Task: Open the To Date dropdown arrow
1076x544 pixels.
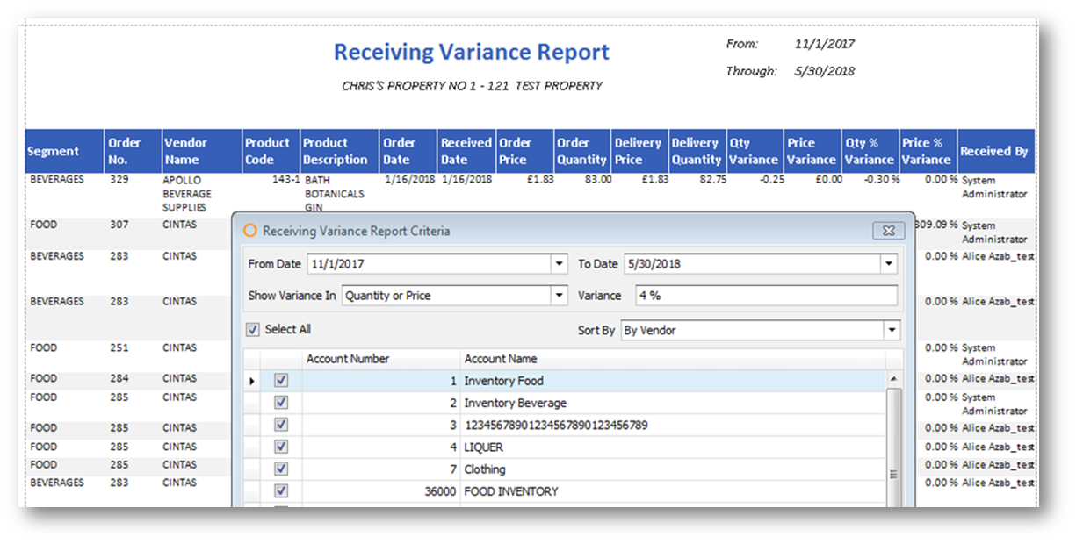Action: (x=889, y=264)
